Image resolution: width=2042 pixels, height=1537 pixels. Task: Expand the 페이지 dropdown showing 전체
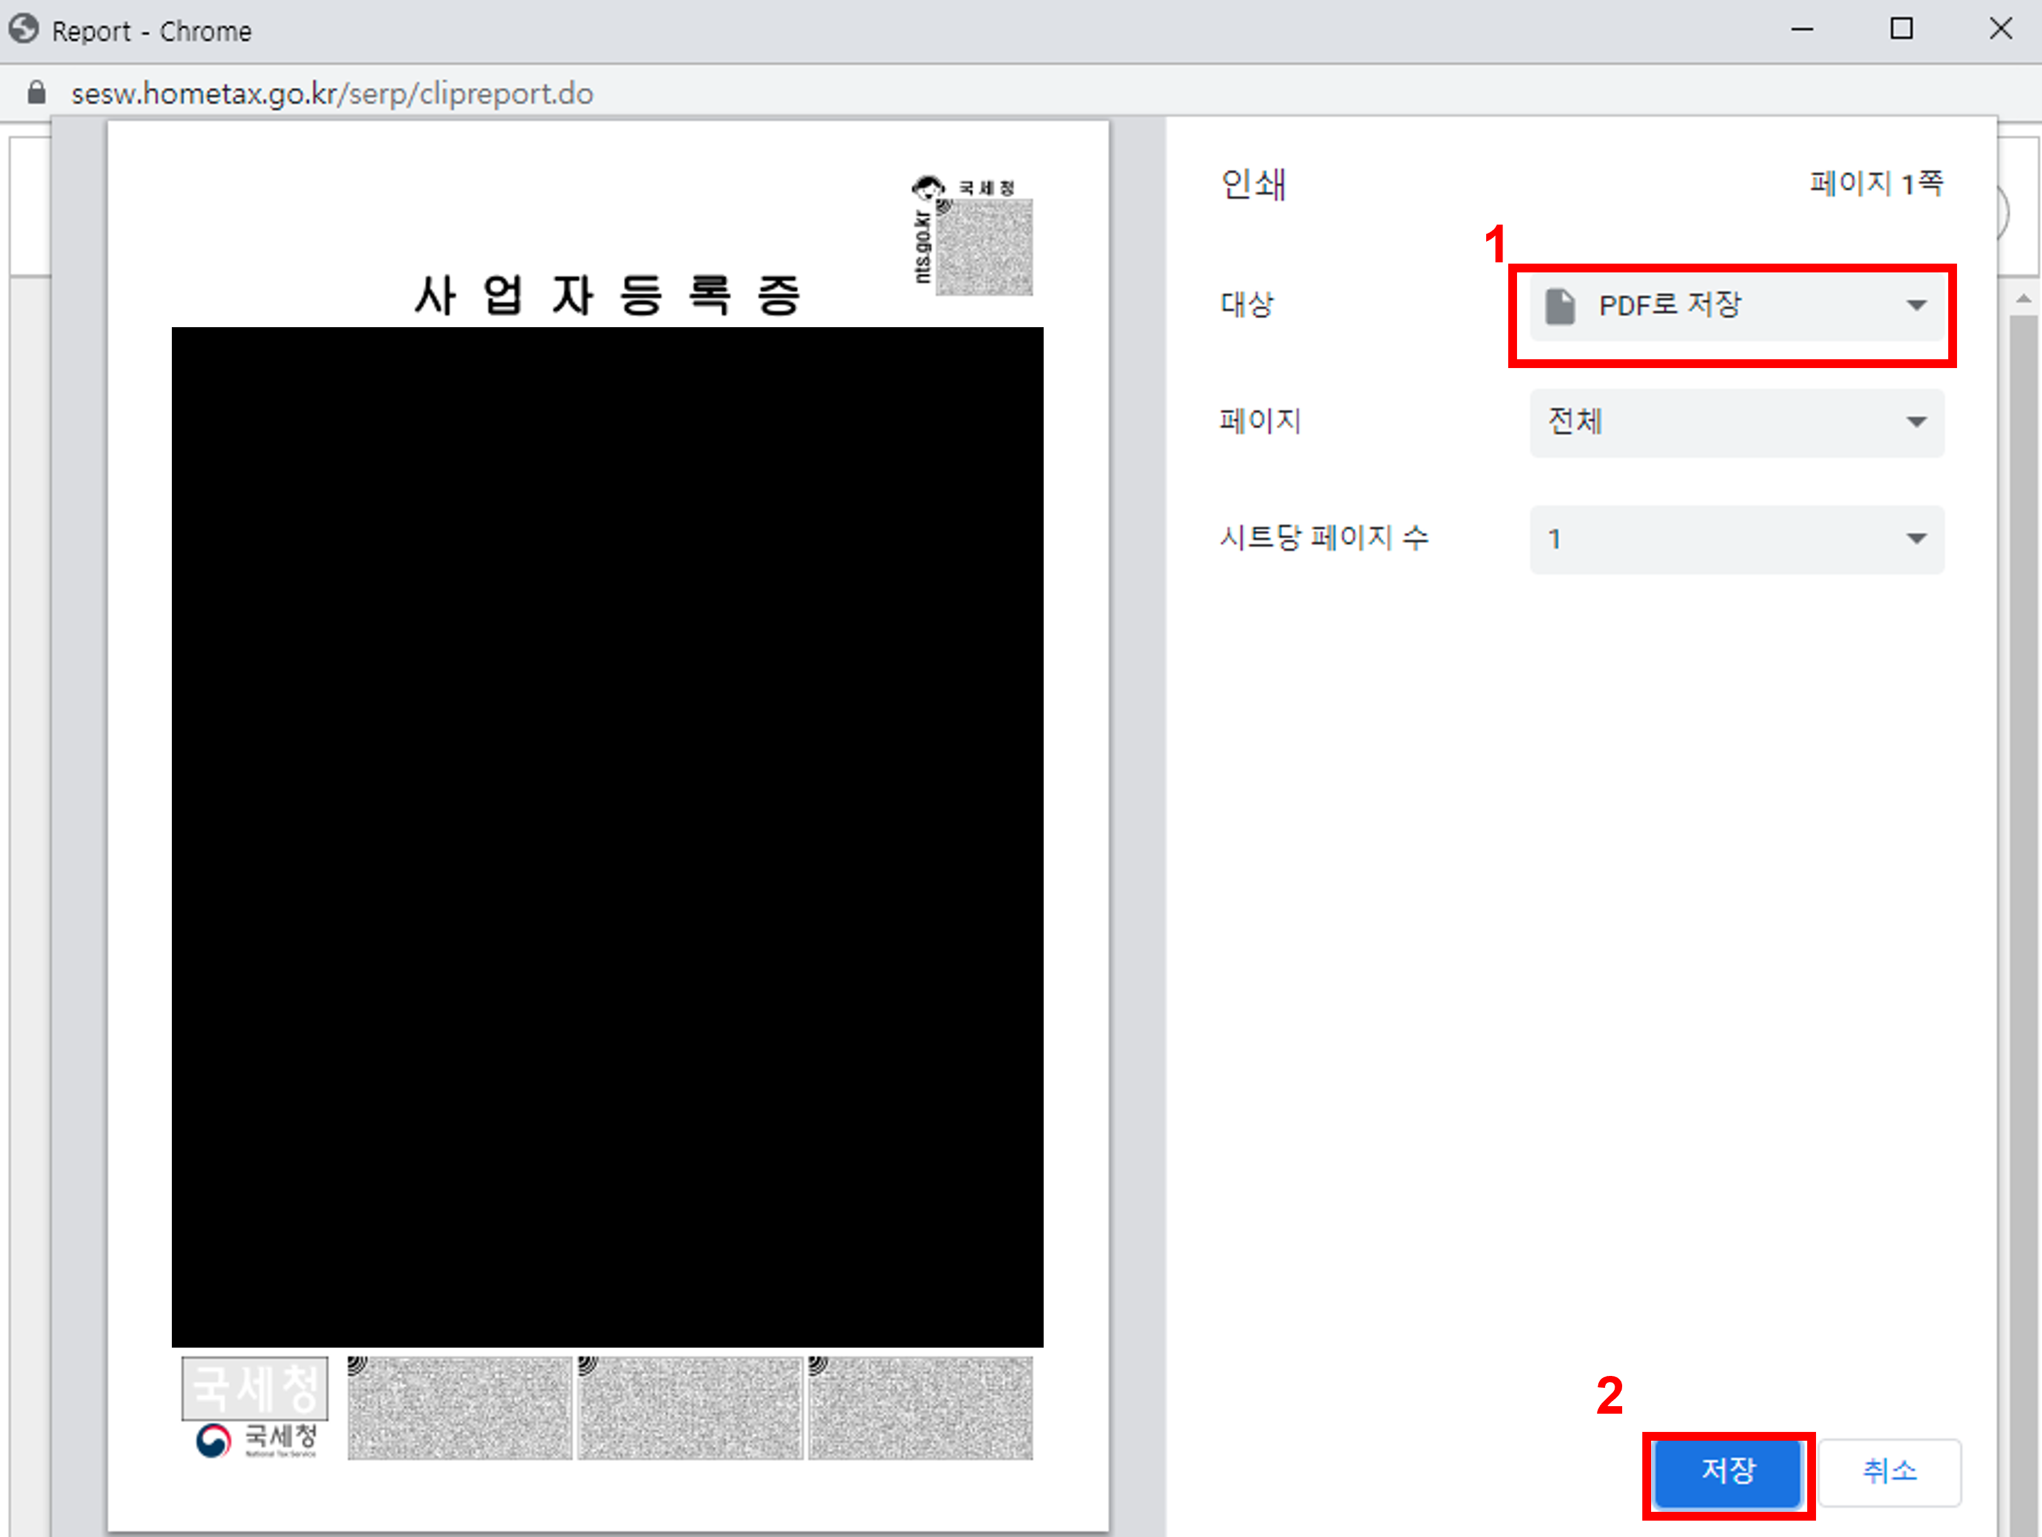(x=1735, y=423)
